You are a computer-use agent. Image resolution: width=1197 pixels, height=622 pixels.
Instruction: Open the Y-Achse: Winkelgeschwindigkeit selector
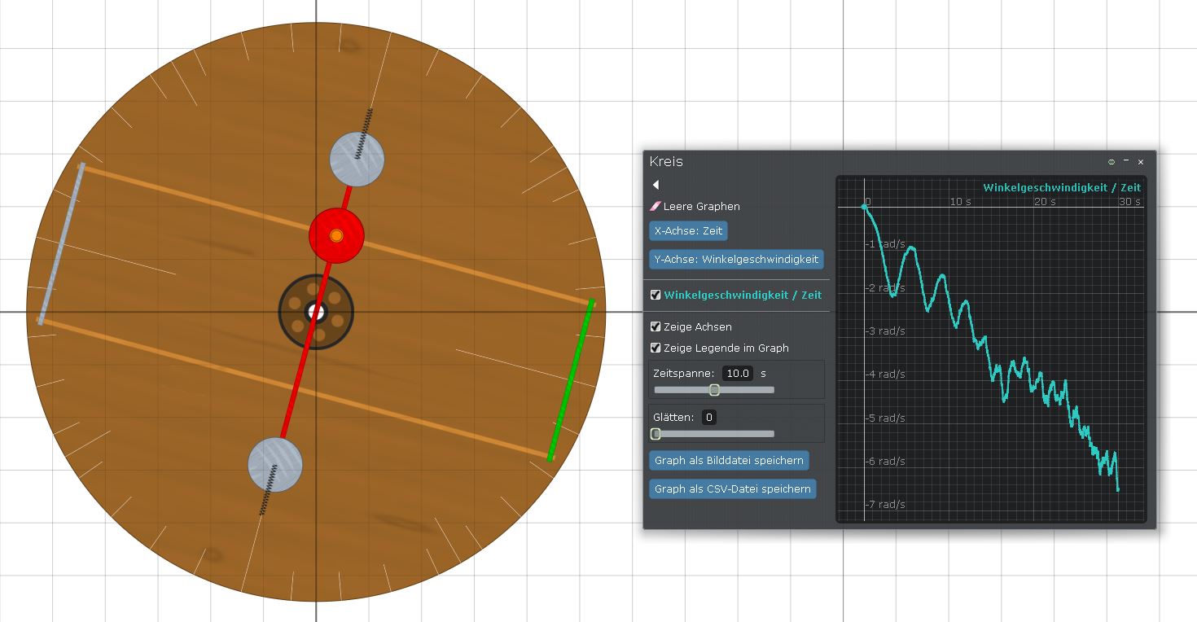[736, 260]
